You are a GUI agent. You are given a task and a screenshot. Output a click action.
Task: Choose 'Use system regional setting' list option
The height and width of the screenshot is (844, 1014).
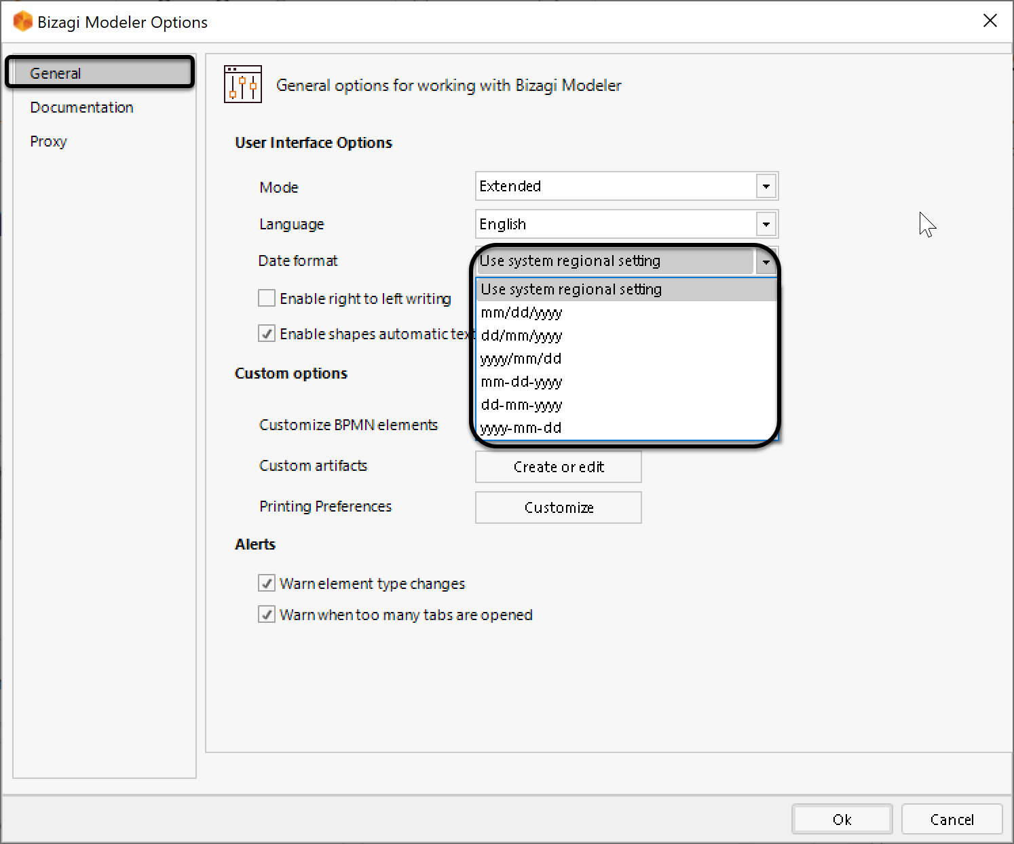(x=626, y=289)
